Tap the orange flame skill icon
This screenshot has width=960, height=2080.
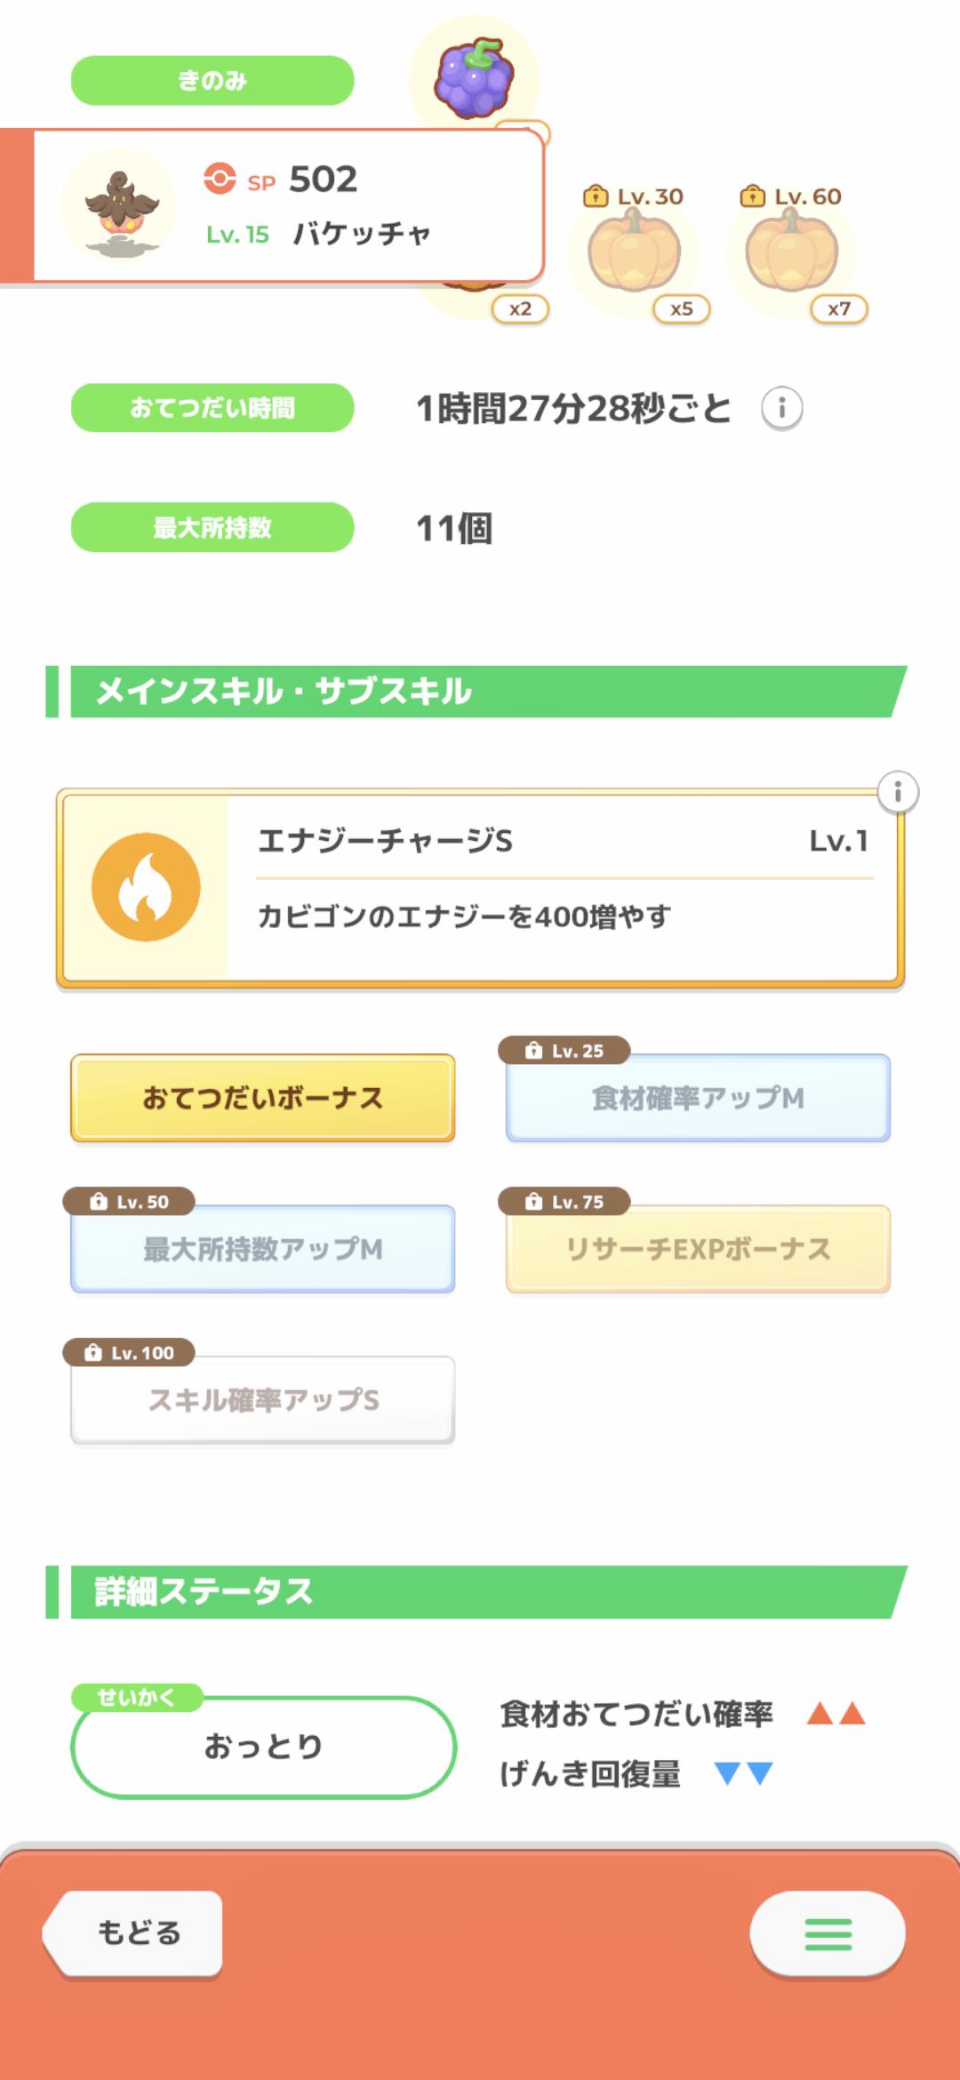(146, 887)
